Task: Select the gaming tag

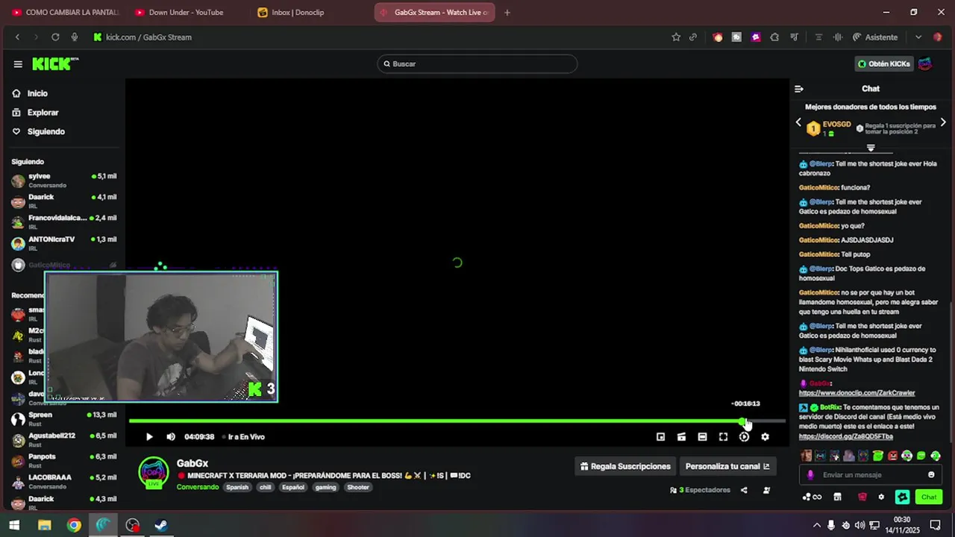Action: (325, 487)
